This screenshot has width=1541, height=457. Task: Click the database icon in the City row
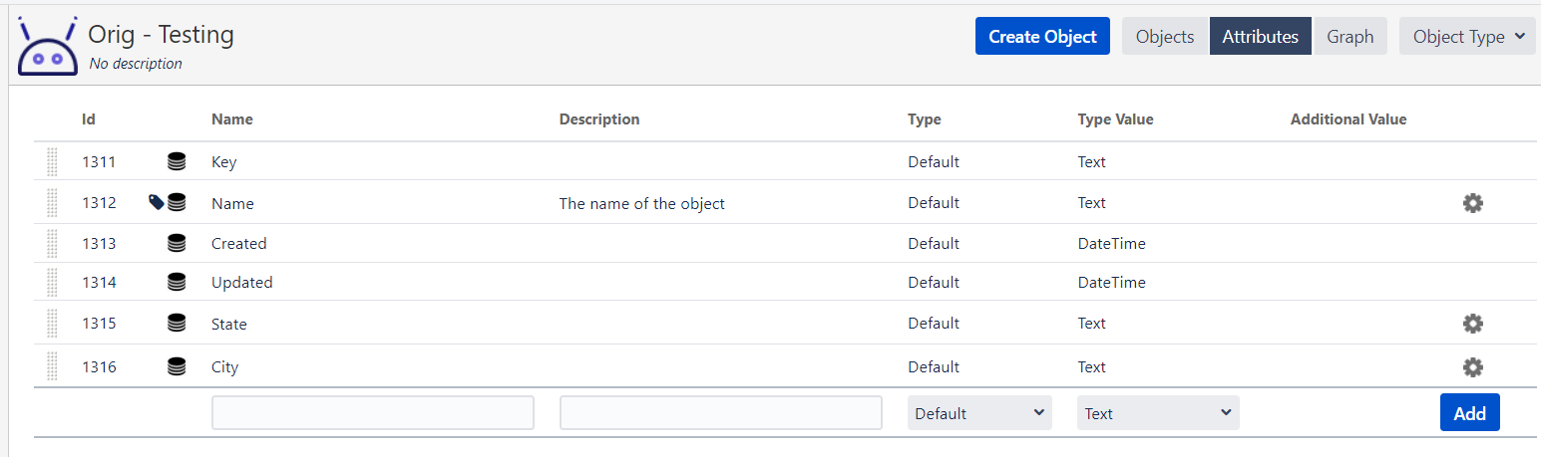coord(177,366)
